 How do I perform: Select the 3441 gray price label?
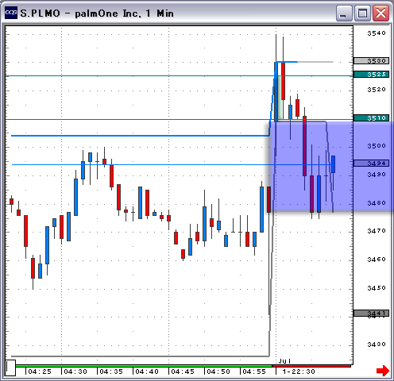371,314
